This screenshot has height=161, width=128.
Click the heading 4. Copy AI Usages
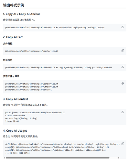click(x=15, y=131)
